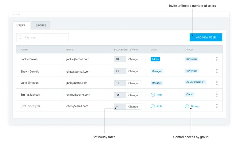245x144 pixels.
Task: Select the name Shawn Daniels
Action: pyautogui.click(x=30, y=71)
